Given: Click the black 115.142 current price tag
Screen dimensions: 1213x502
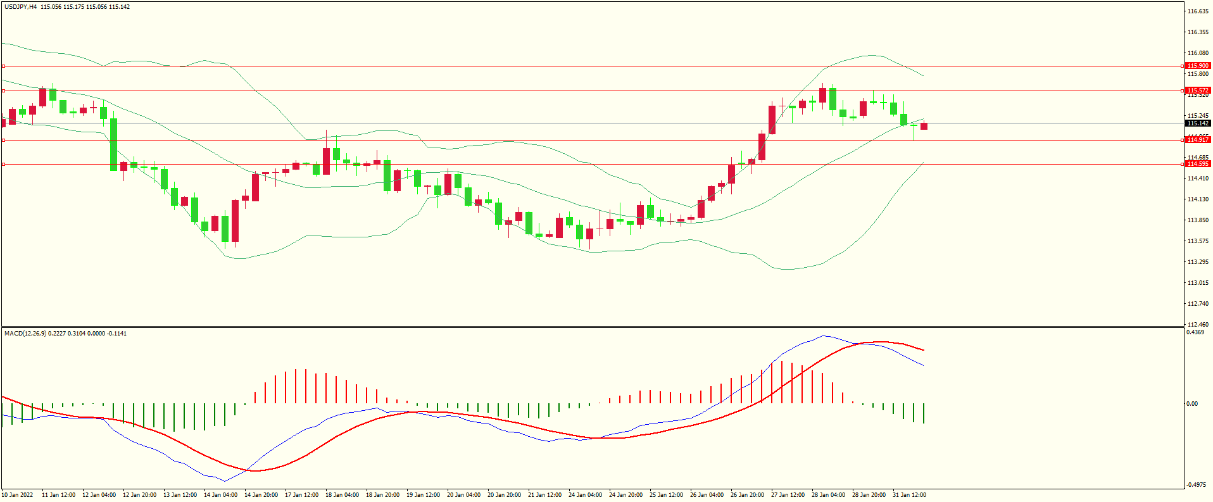Looking at the screenshot, I should [x=1198, y=123].
